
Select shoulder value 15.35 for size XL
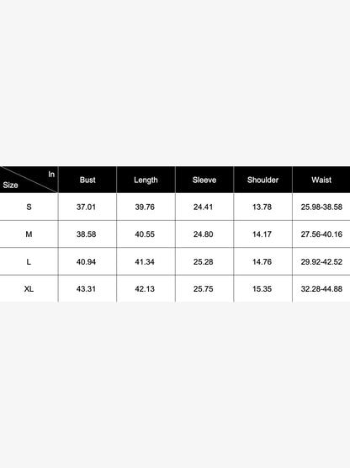click(x=262, y=288)
